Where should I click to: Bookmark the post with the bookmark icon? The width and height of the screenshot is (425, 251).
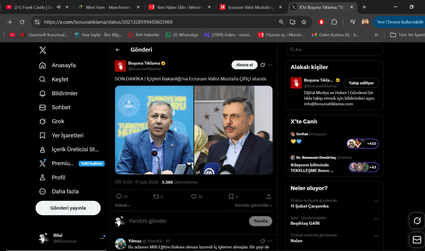click(231, 197)
